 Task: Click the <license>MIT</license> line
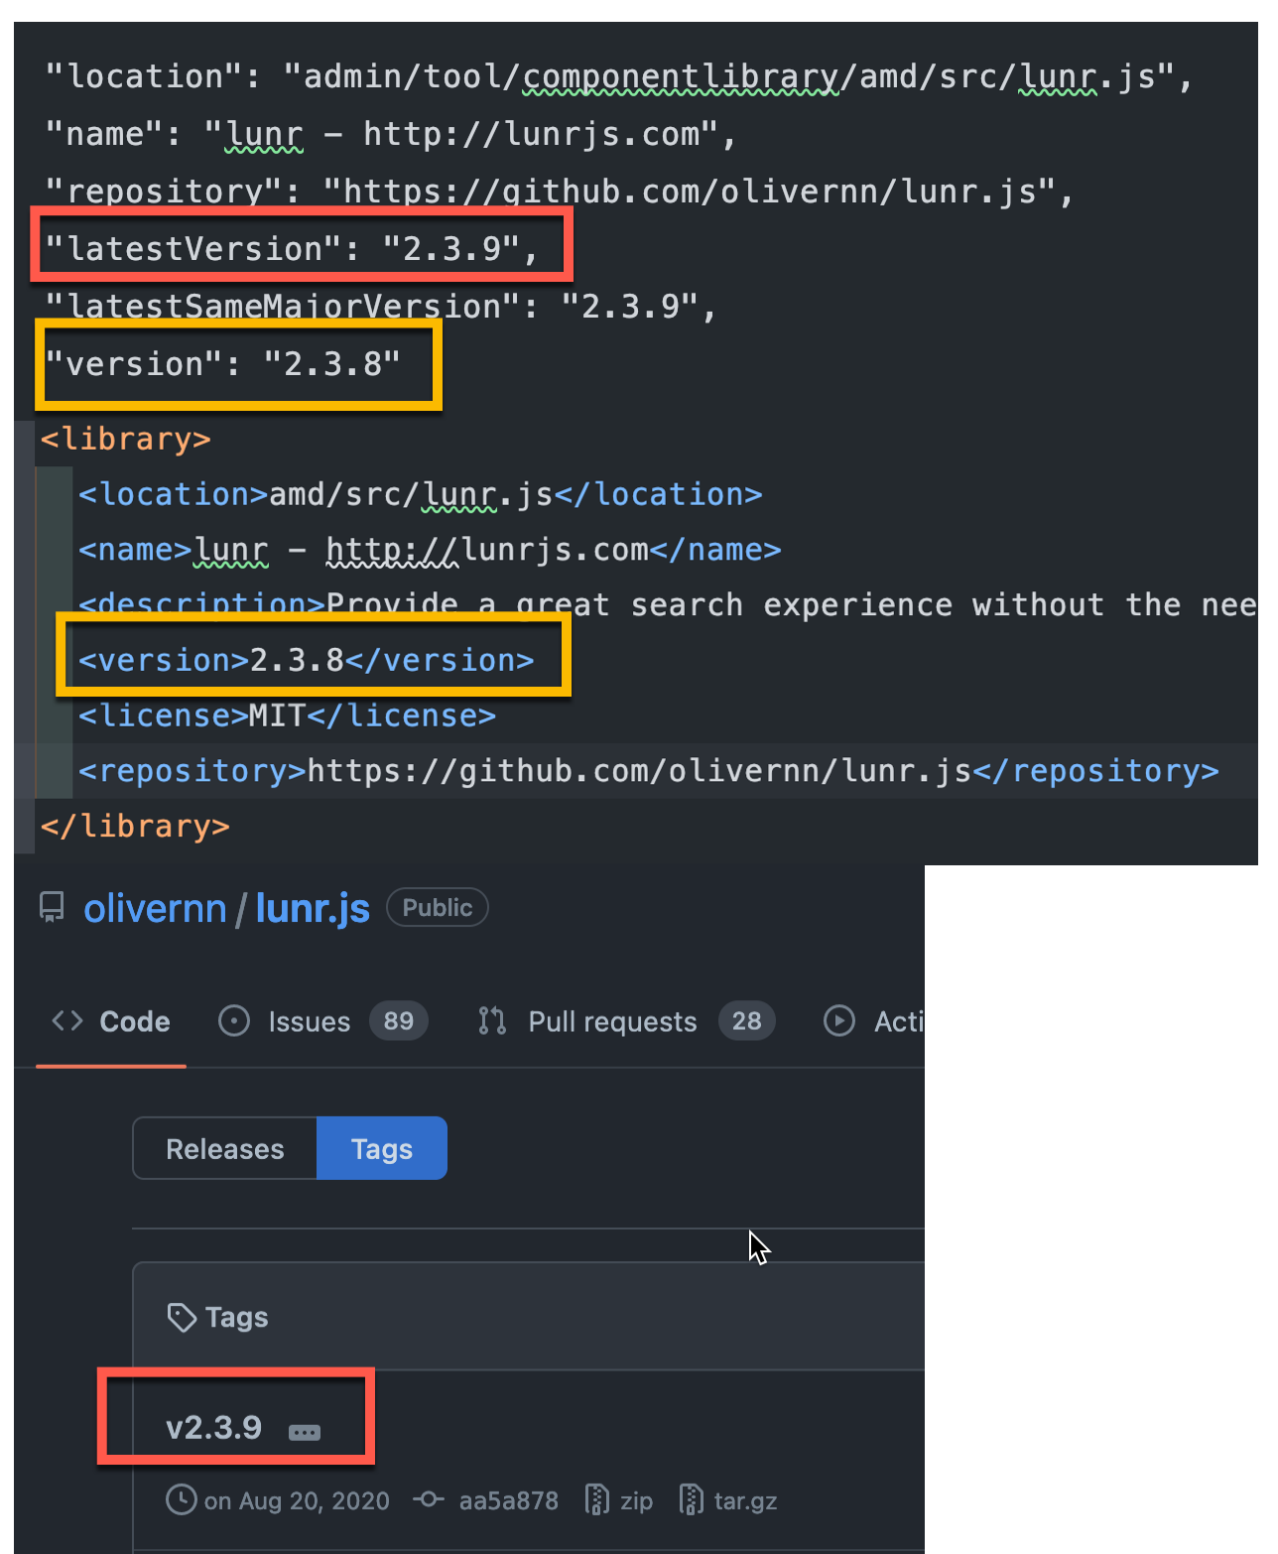tap(288, 715)
